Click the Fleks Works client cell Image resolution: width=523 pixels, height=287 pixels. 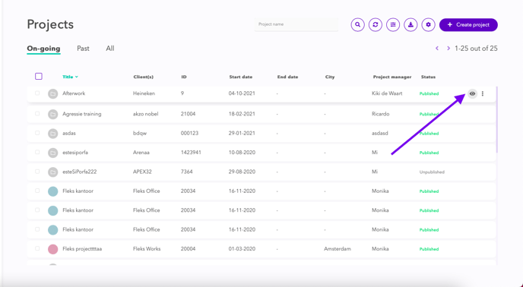pos(147,249)
